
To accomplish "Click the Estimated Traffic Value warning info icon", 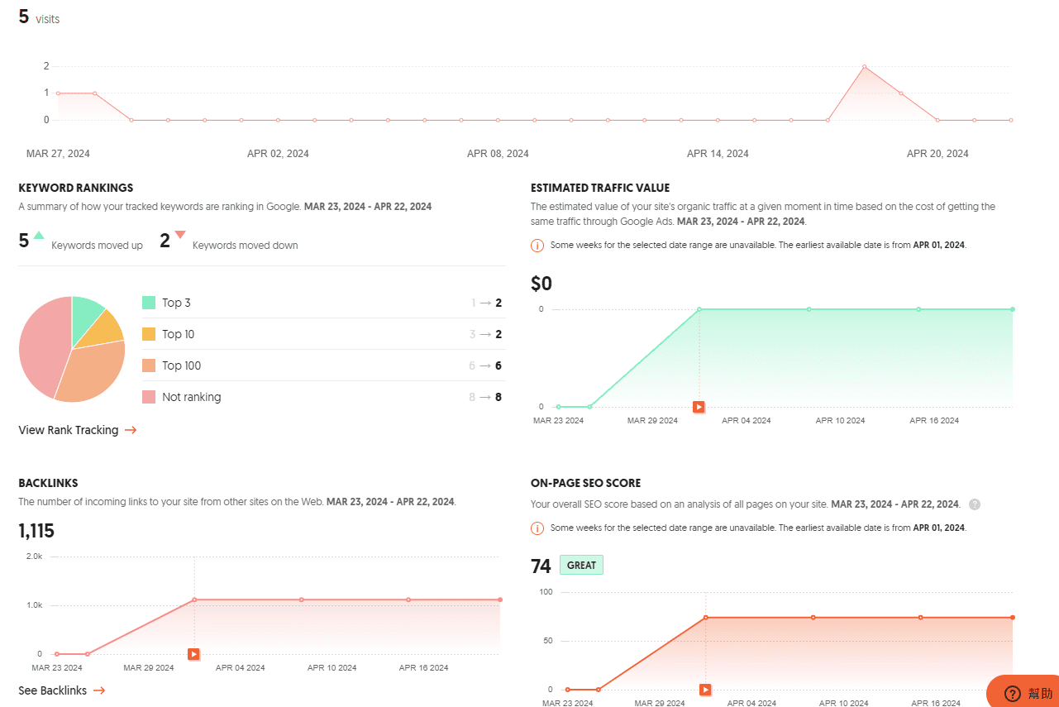I will point(537,246).
